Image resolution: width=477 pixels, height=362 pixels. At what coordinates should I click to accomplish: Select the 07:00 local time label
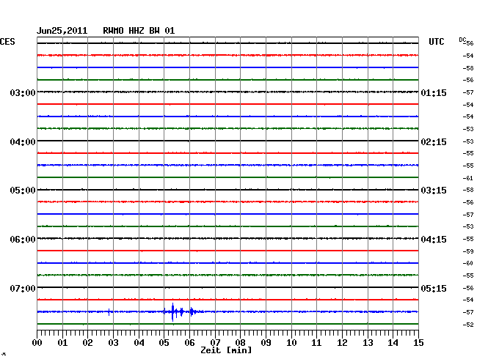pyautogui.click(x=23, y=288)
